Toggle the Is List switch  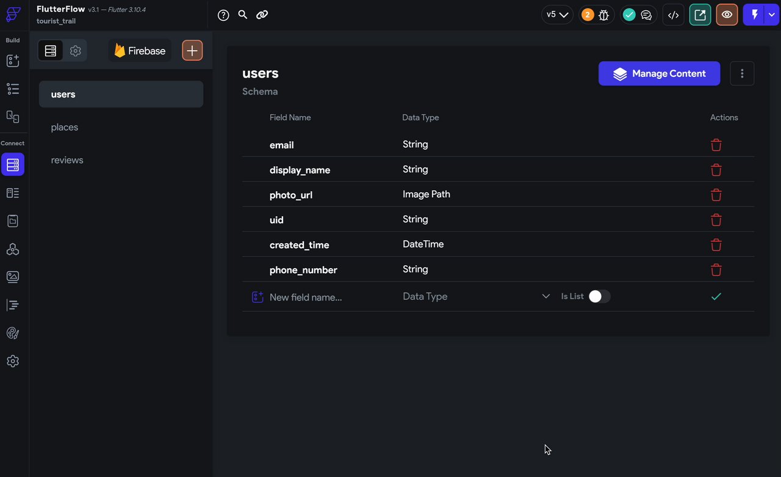599,296
